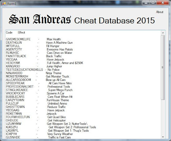Screen dimensions: 171x141
Task: Click 'Reduce Traffic' effect text
Action: click(x=56, y=107)
